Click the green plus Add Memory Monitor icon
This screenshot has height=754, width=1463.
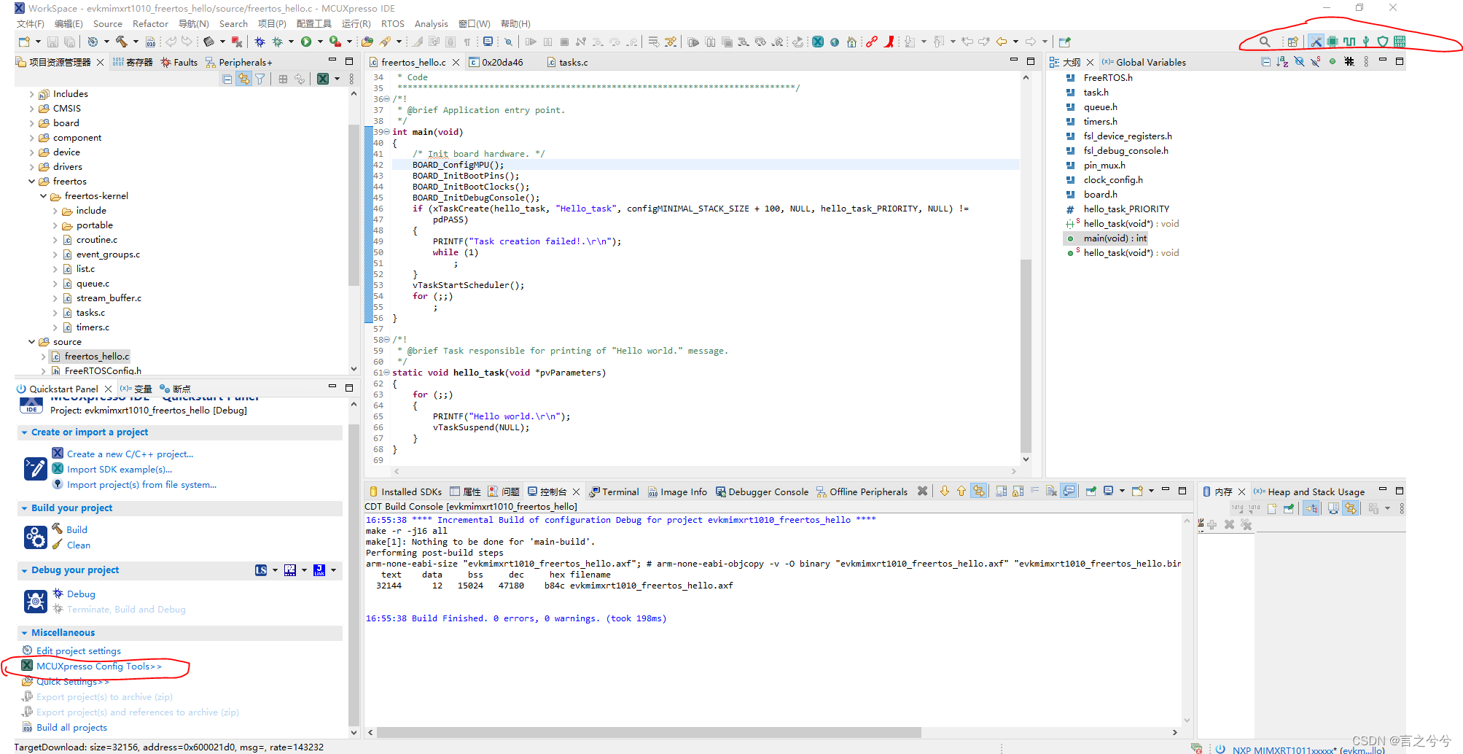click(x=1212, y=524)
